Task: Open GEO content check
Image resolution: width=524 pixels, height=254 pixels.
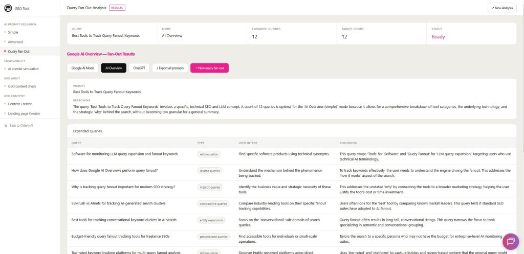Action: point(22,86)
